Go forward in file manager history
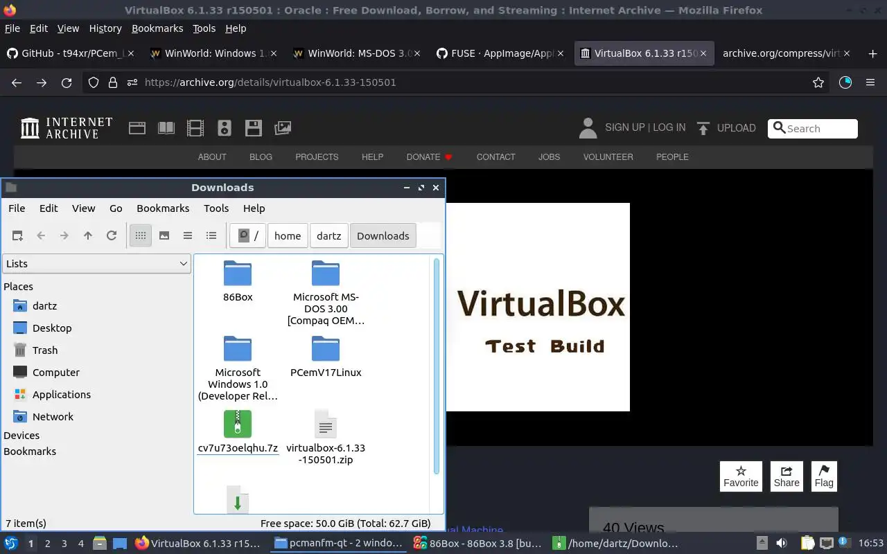Viewport: 887px width, 554px height. pyautogui.click(x=64, y=235)
